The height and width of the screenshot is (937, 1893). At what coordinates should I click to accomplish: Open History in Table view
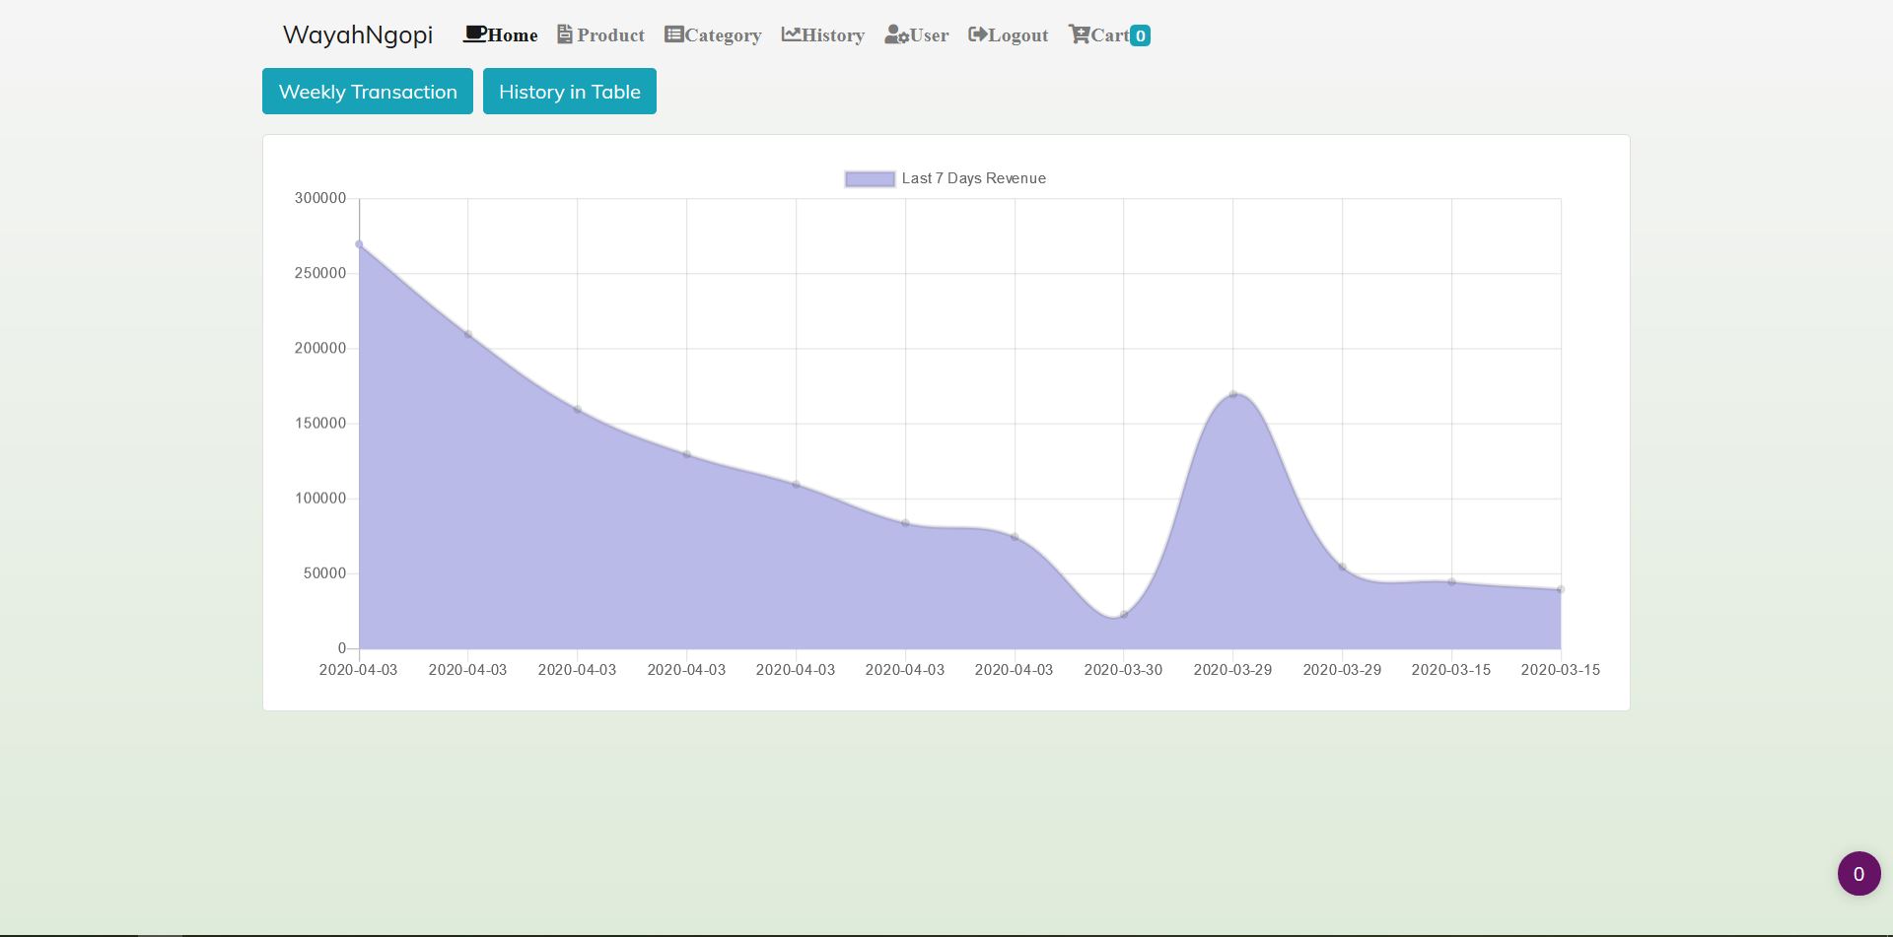570,92
